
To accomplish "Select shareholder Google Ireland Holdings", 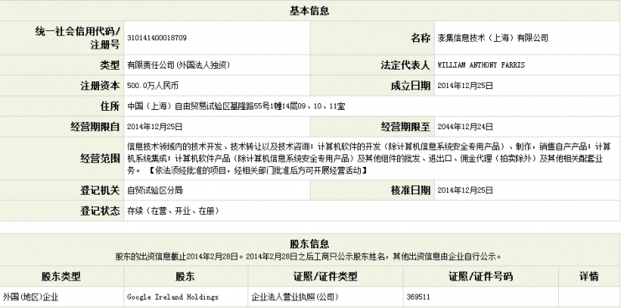I will (173, 297).
